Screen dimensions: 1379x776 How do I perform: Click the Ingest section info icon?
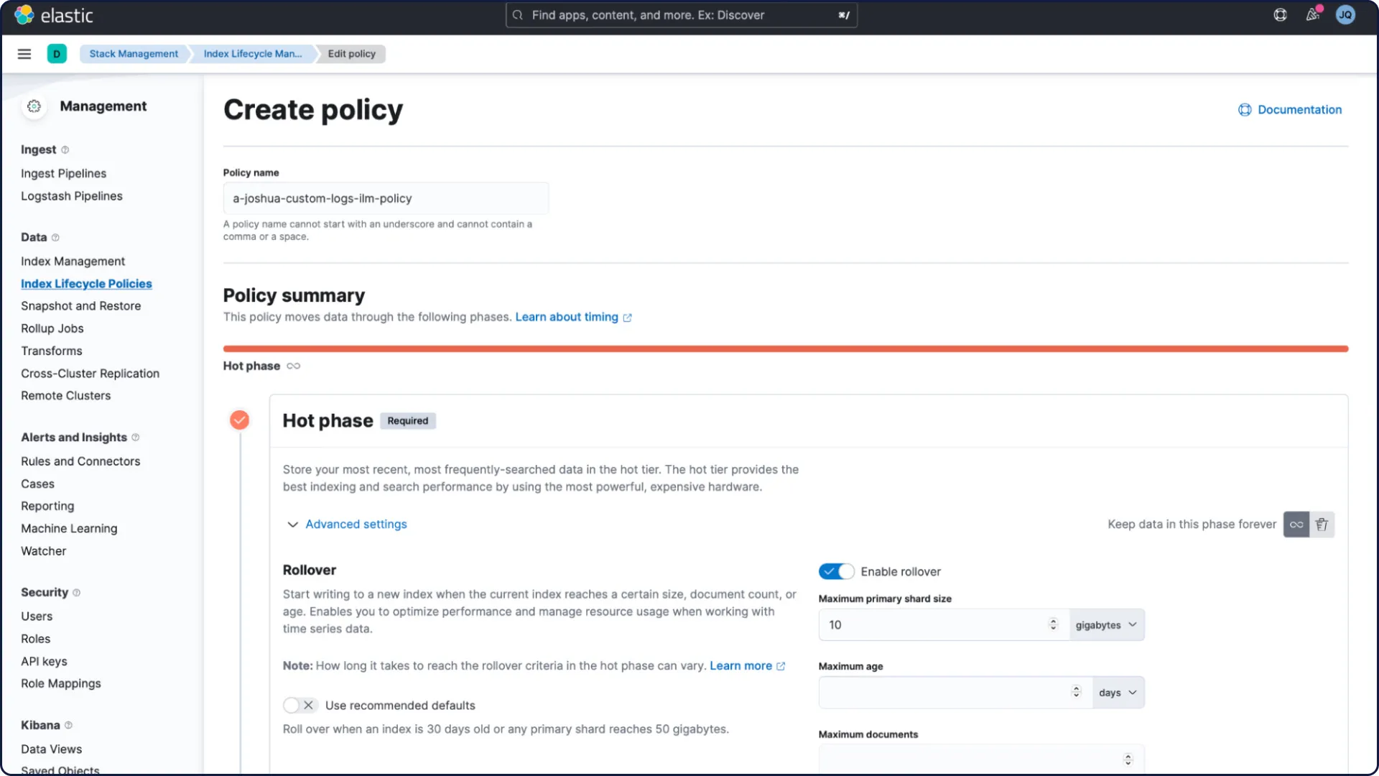[x=65, y=149]
